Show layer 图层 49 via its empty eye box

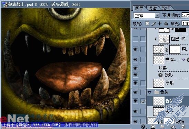pyautogui.click(x=135, y=39)
